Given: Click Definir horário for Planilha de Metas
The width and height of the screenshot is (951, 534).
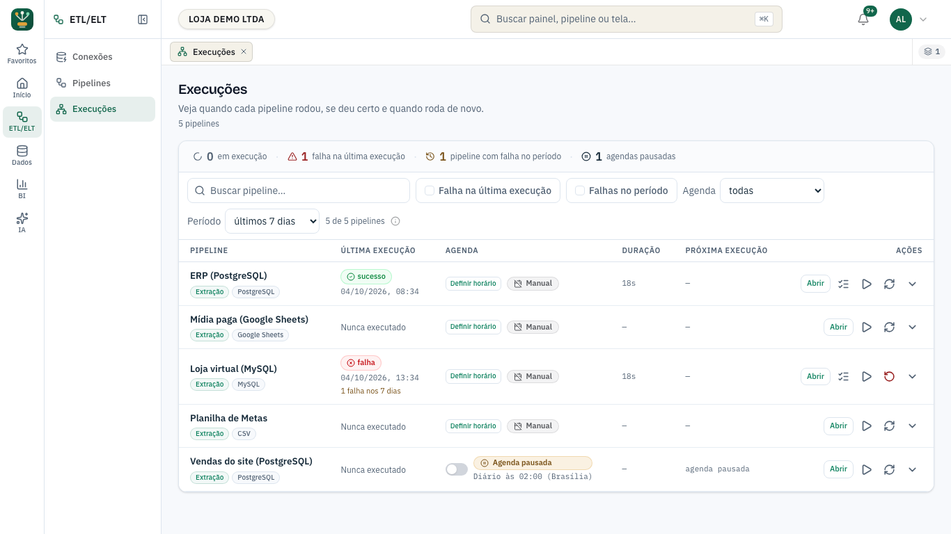Looking at the screenshot, I should [473, 426].
